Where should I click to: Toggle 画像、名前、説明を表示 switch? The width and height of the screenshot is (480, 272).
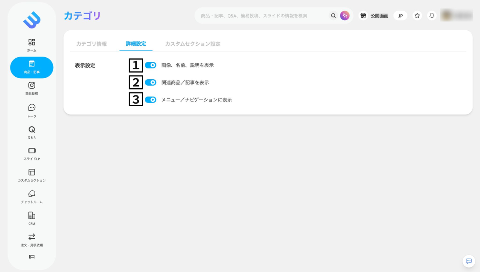pos(150,65)
